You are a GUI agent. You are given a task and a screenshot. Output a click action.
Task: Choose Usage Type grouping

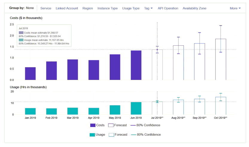(131, 8)
